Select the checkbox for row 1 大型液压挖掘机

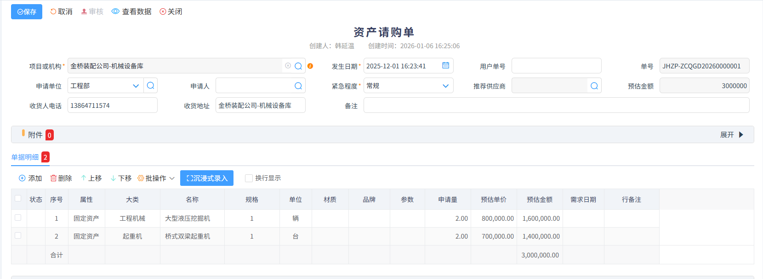pos(18,218)
